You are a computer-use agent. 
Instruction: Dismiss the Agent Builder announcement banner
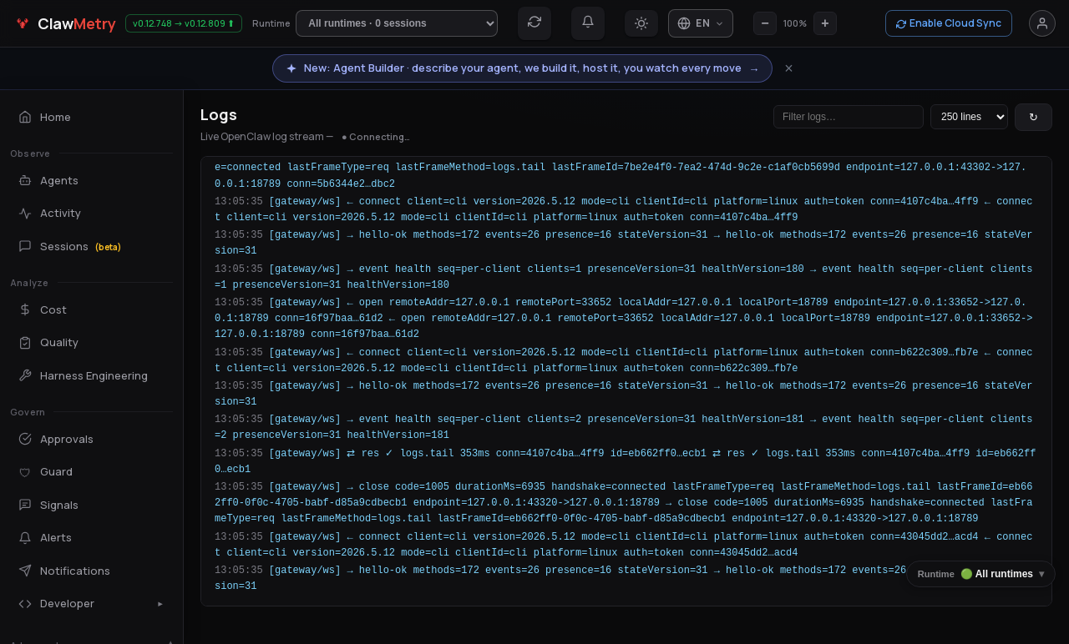pyautogui.click(x=788, y=68)
